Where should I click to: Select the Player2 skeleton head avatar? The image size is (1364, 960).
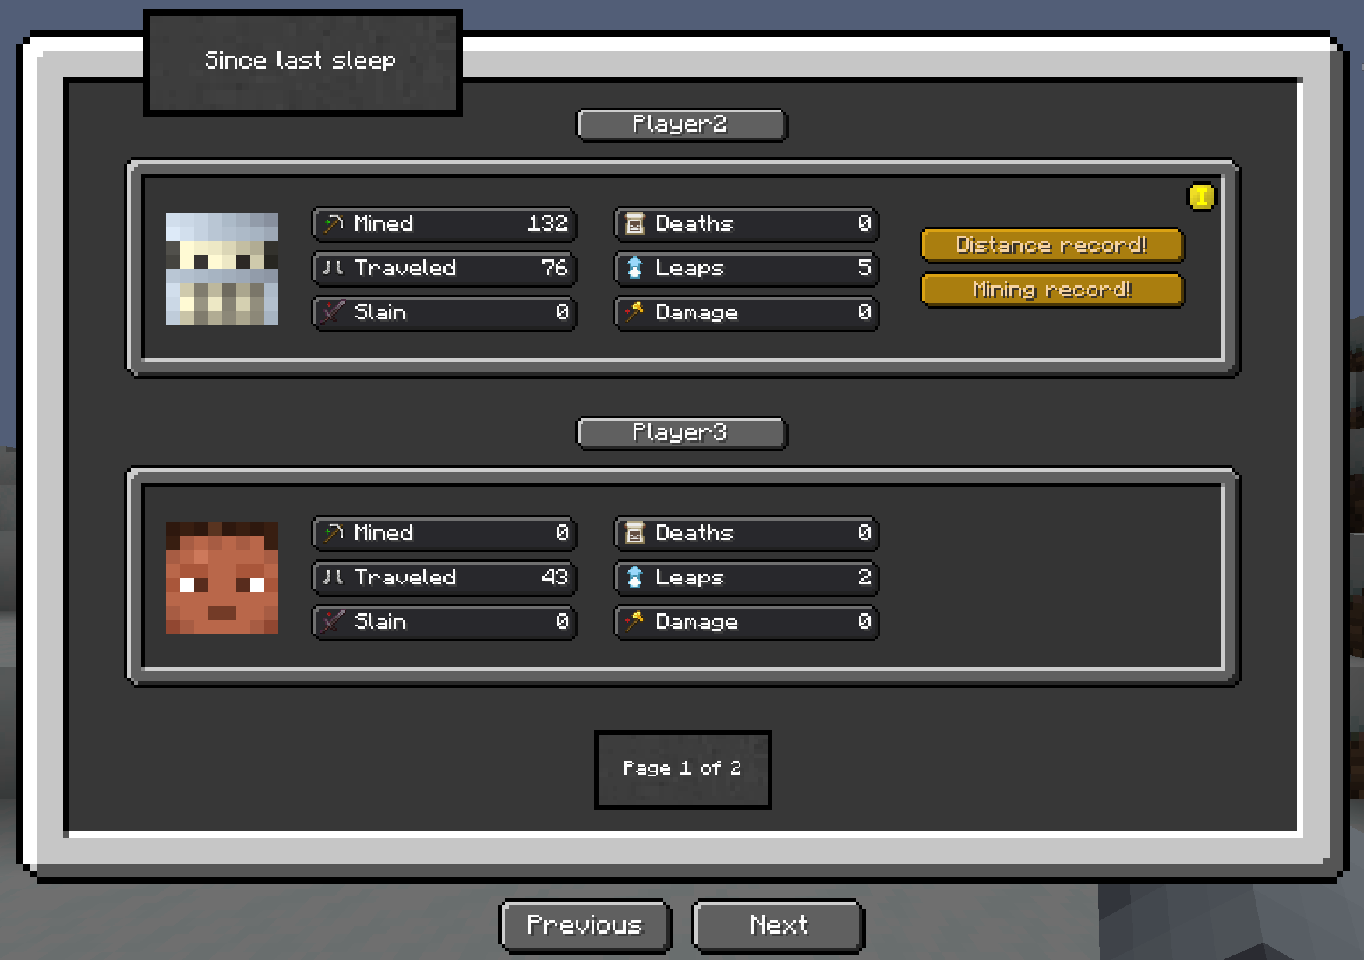tap(222, 269)
